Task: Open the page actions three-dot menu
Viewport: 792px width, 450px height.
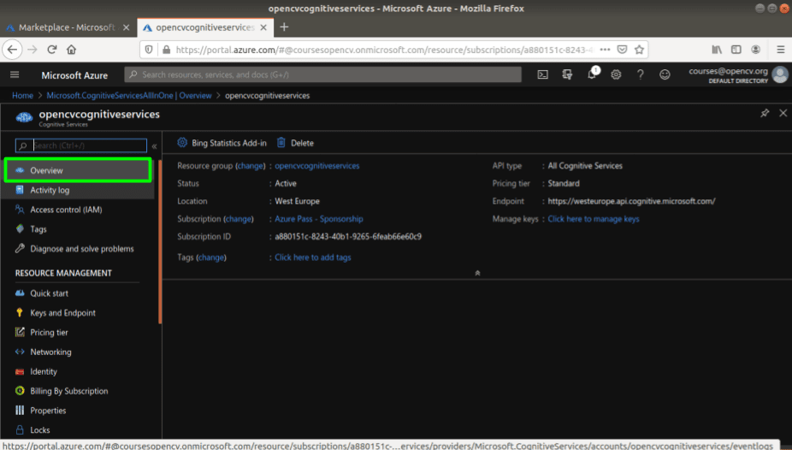Action: coord(605,50)
